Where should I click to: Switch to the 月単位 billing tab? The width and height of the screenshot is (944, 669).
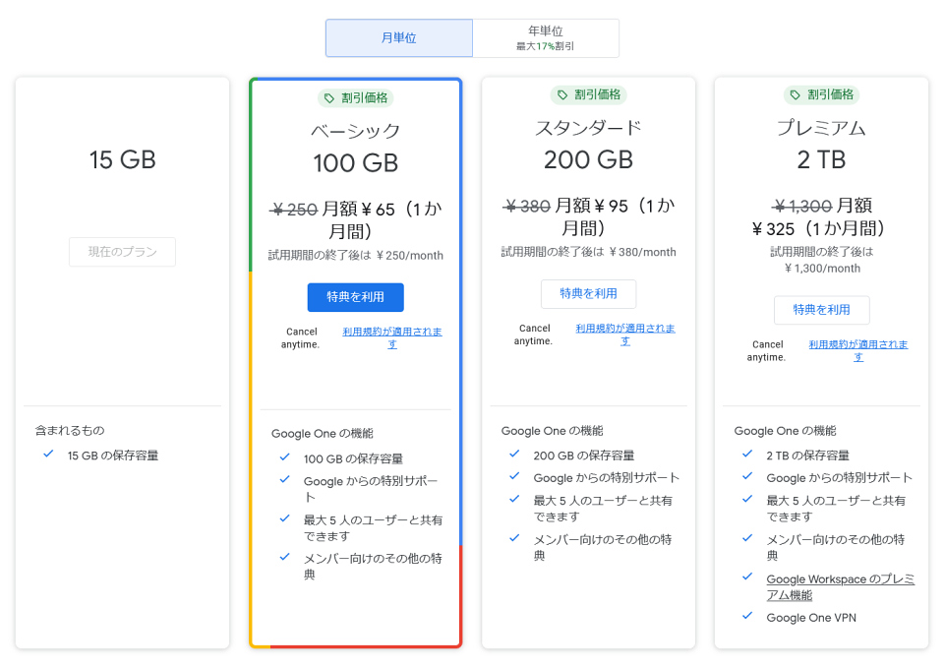(398, 38)
